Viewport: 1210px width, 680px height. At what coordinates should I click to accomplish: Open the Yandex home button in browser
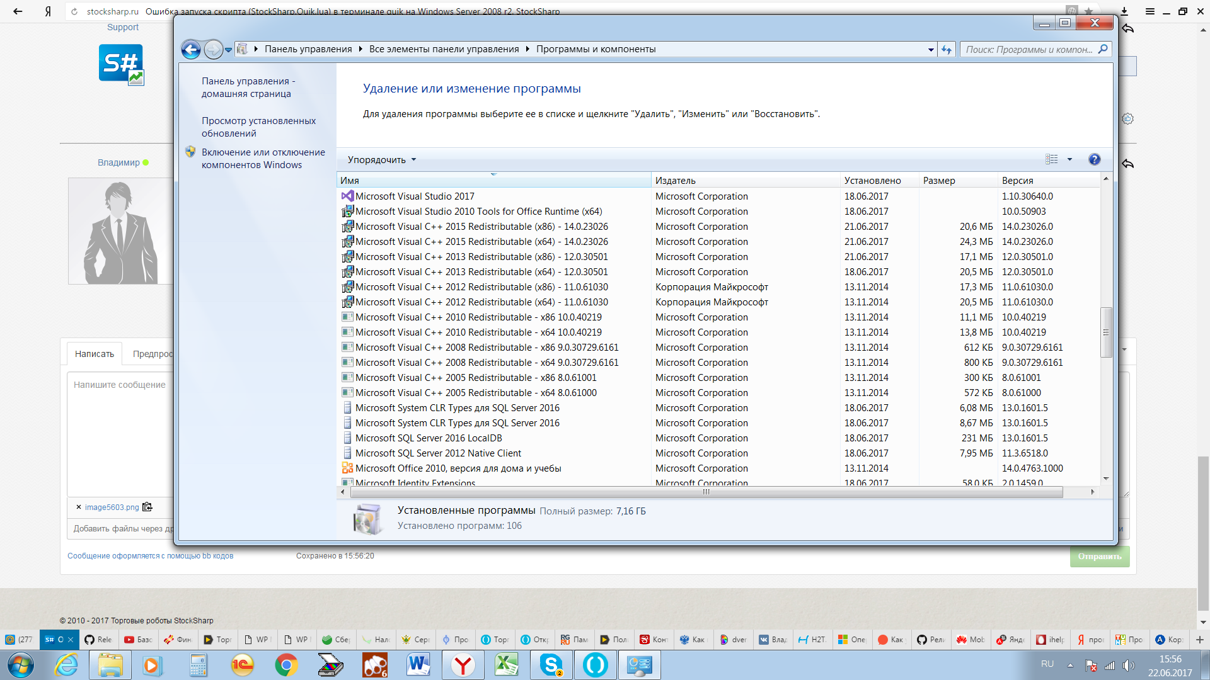pyautogui.click(x=48, y=11)
